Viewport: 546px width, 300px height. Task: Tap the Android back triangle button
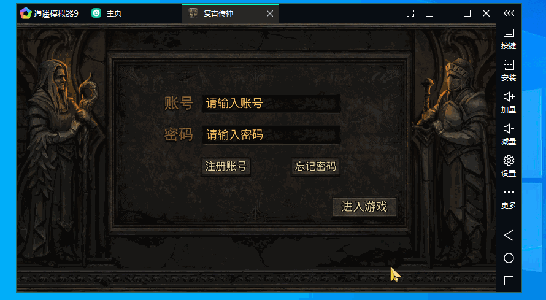pos(509,235)
